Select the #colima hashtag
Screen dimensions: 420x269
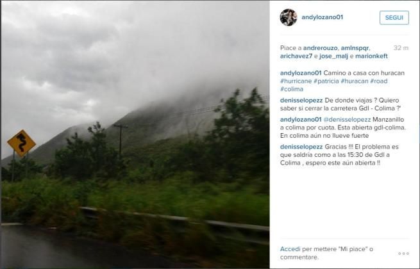coord(292,89)
